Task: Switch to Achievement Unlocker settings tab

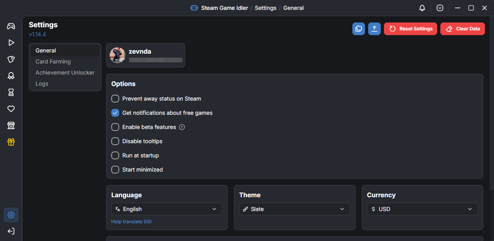Action: (x=65, y=73)
